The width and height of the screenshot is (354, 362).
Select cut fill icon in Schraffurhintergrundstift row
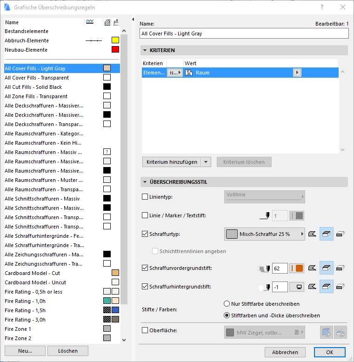(x=340, y=287)
